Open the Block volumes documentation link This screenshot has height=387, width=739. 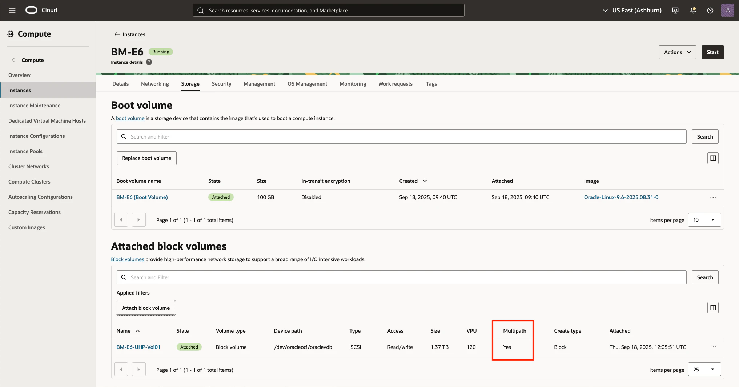click(128, 259)
